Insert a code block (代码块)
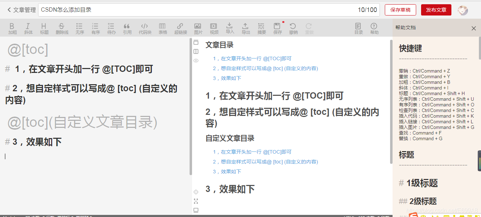The width and height of the screenshot is (481, 217). pyautogui.click(x=145, y=29)
